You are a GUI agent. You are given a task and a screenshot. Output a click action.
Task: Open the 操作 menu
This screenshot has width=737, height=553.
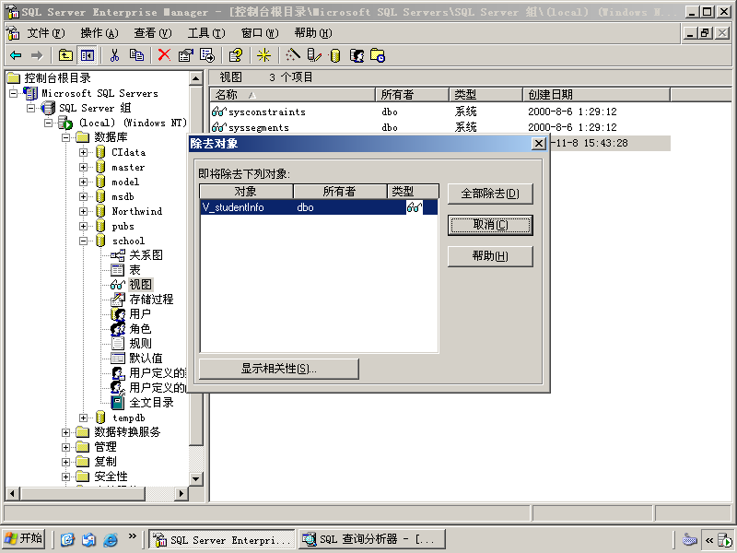(x=99, y=33)
